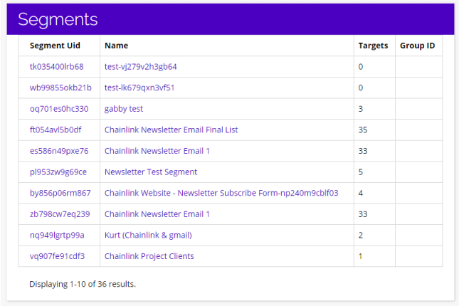459x306 pixels.
Task: Open Kurt (Chainlink & gmail) segment
Action: pos(148,235)
